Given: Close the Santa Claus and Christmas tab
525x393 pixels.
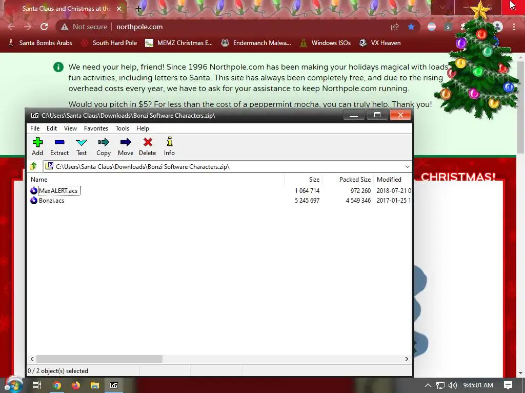Looking at the screenshot, I should tap(119, 9).
